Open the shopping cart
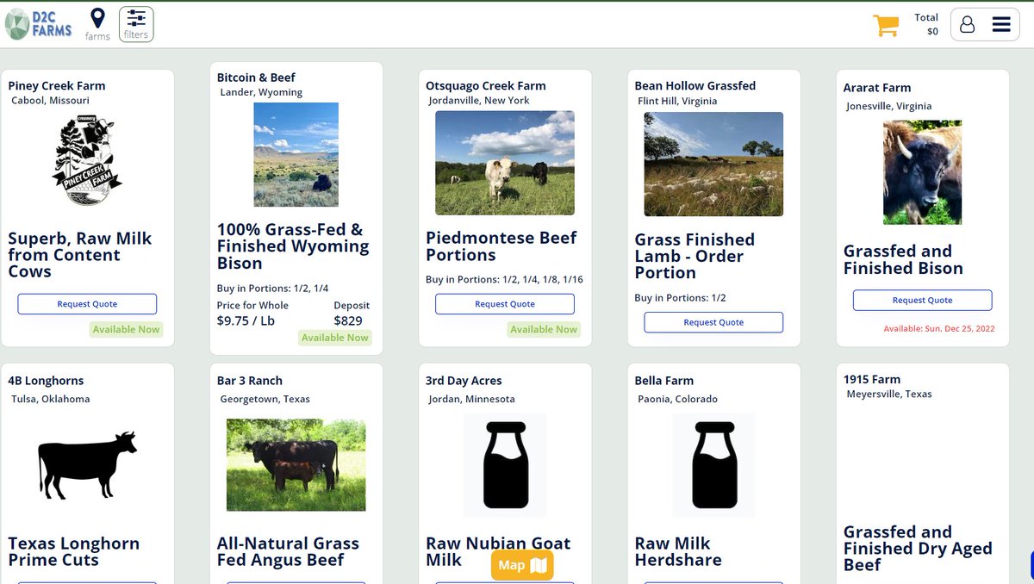 coord(886,25)
